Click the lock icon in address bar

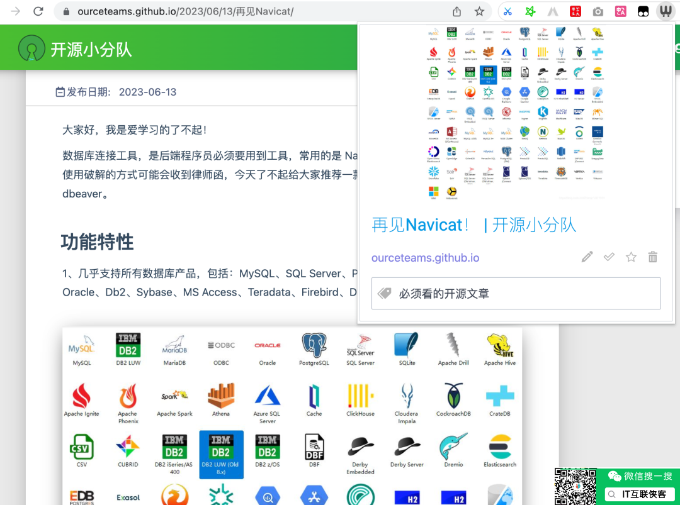66,12
